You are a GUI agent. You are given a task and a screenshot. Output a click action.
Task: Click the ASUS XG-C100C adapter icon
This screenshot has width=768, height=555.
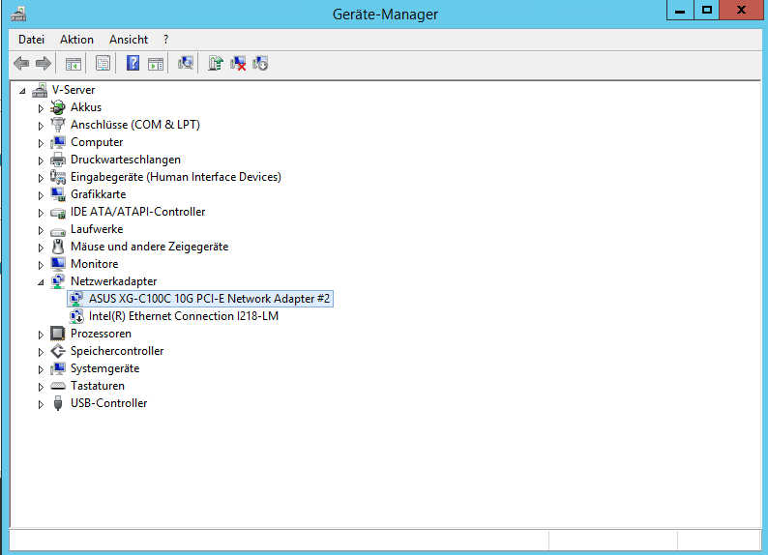[76, 299]
